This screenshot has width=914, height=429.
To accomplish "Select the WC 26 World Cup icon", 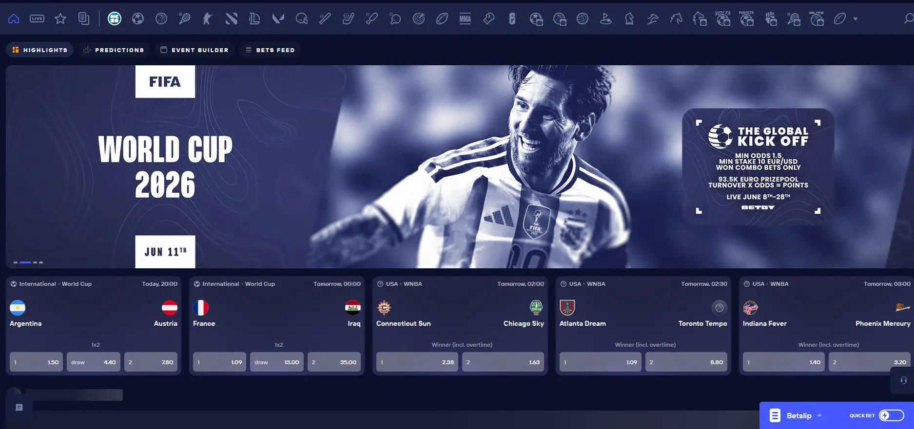I will pyautogui.click(x=115, y=19).
